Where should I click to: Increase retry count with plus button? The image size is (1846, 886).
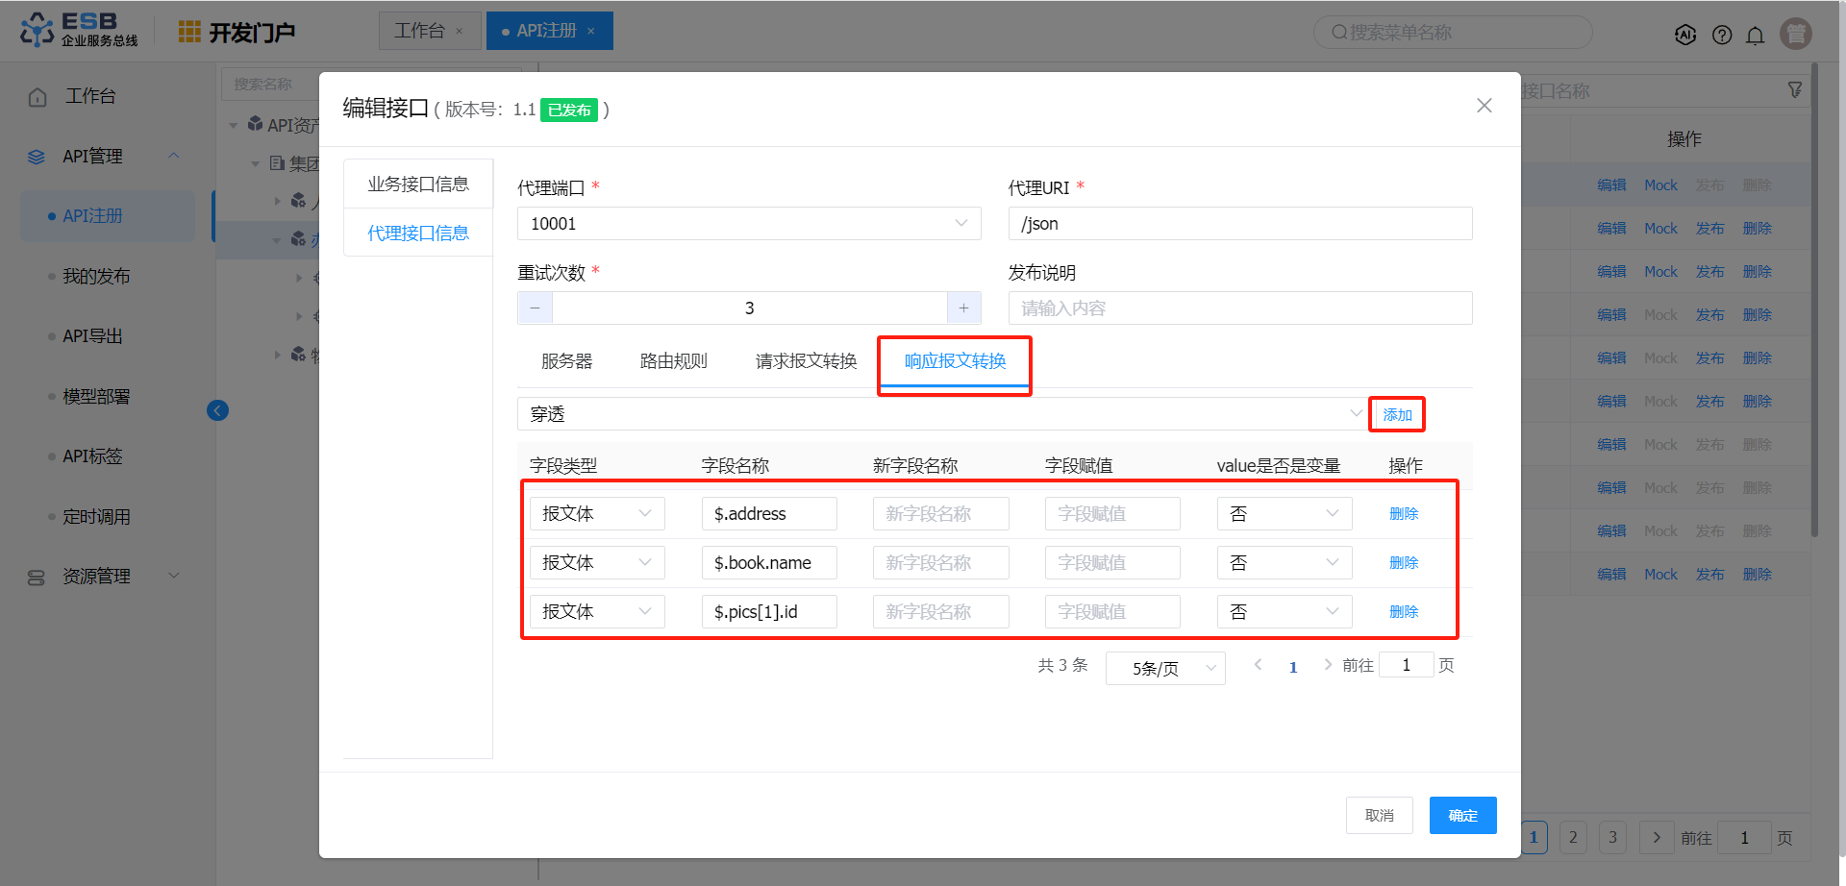[x=963, y=308]
